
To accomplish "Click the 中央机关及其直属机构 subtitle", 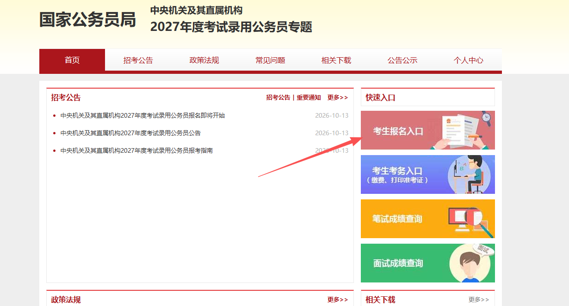I will [x=196, y=10].
